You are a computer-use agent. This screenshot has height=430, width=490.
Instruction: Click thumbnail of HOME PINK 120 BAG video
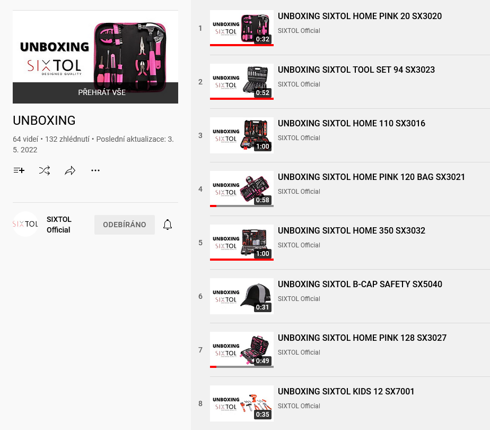[x=242, y=189]
